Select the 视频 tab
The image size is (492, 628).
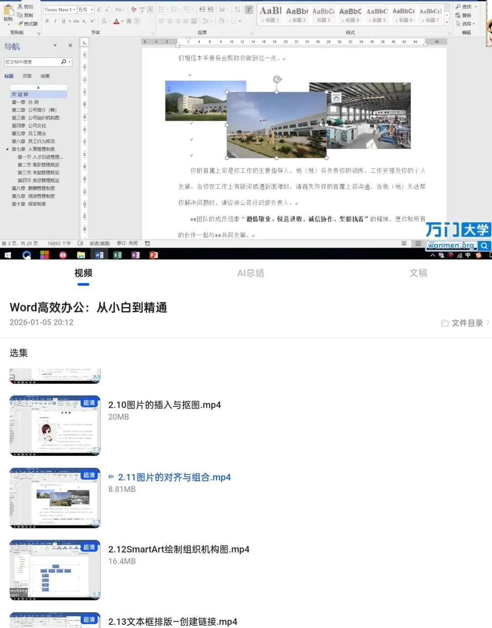point(83,273)
